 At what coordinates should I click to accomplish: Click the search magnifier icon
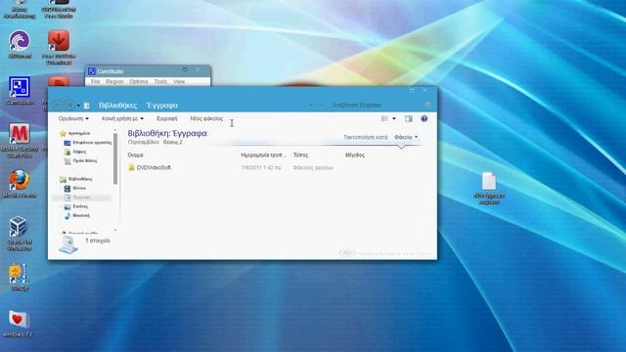click(x=428, y=105)
